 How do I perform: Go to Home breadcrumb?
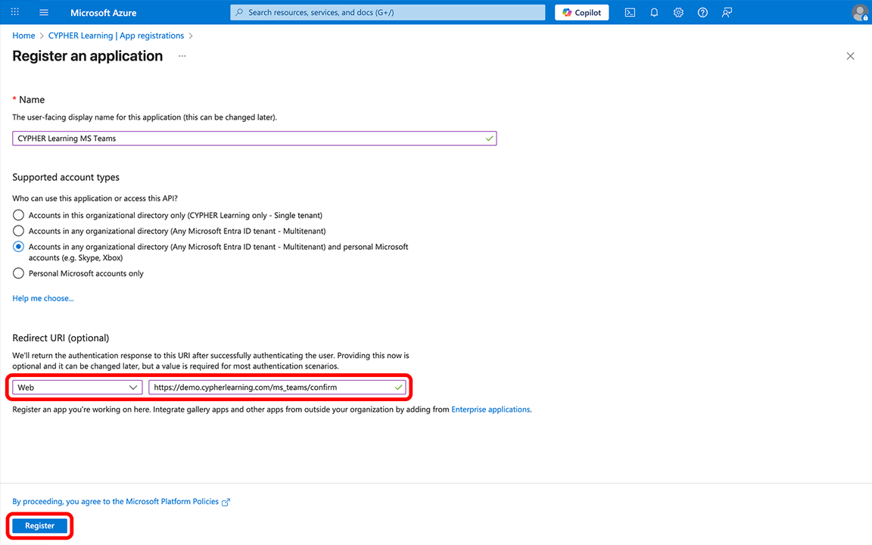[x=23, y=36]
